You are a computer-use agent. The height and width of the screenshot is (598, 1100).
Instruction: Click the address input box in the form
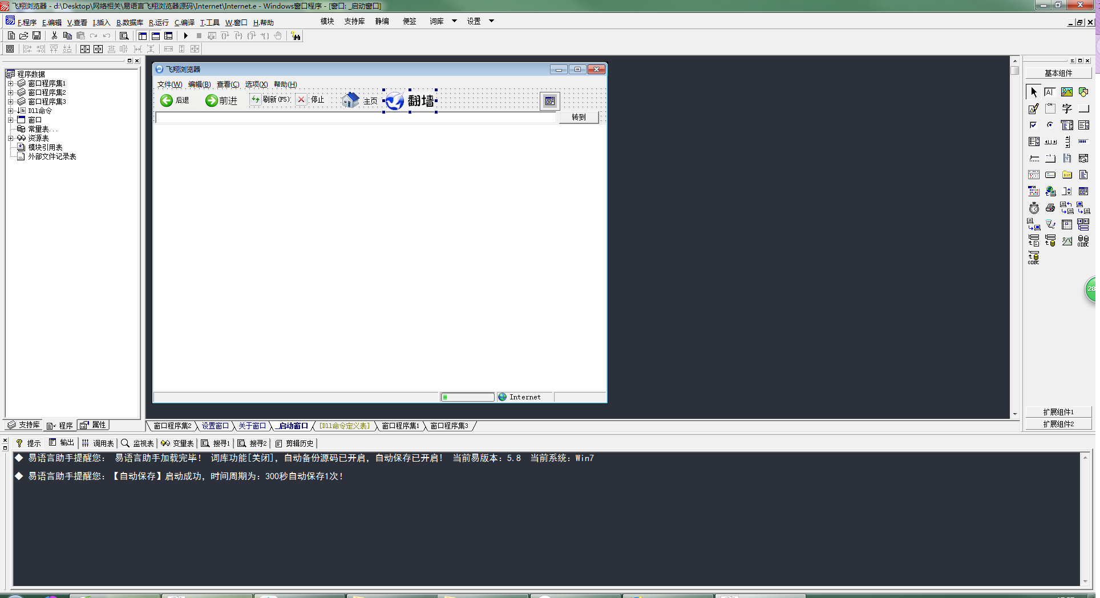pyautogui.click(x=355, y=118)
